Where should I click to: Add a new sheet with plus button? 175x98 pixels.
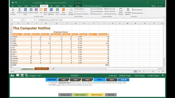coord(54,69)
